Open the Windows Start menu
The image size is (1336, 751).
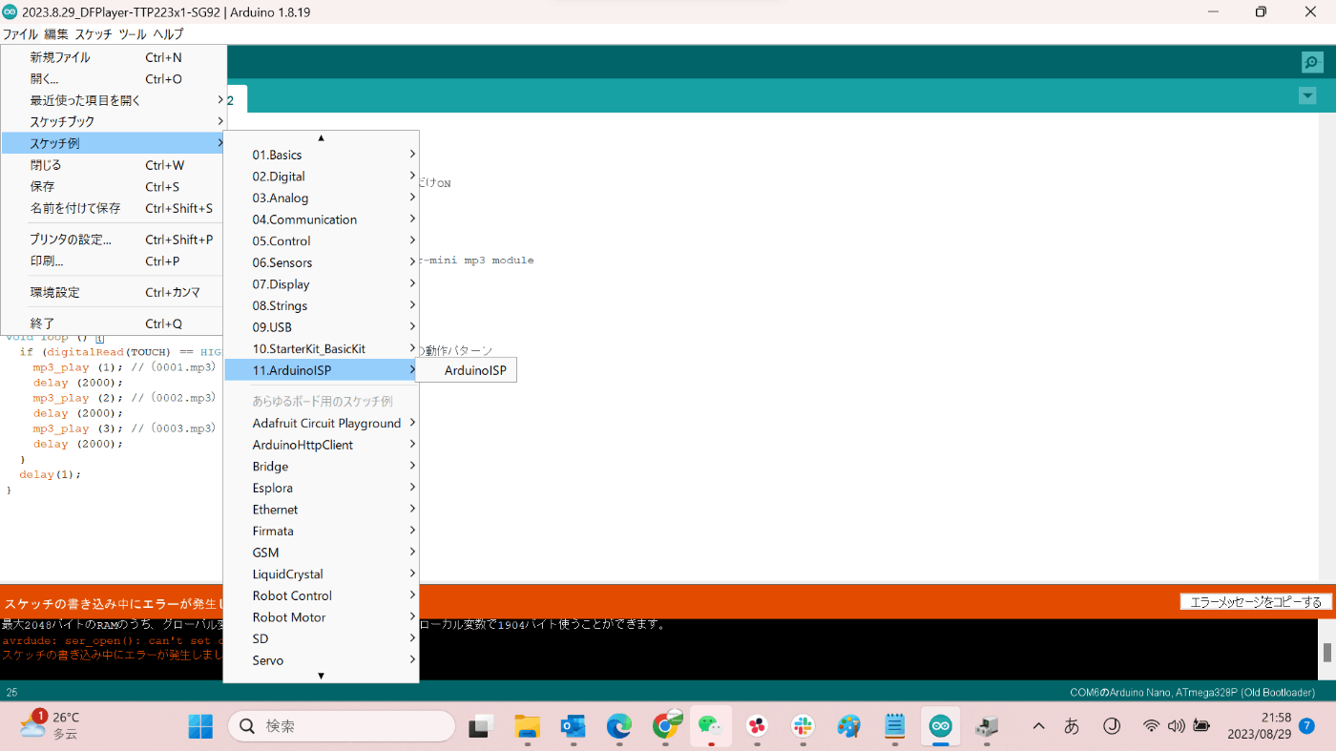pyautogui.click(x=200, y=726)
